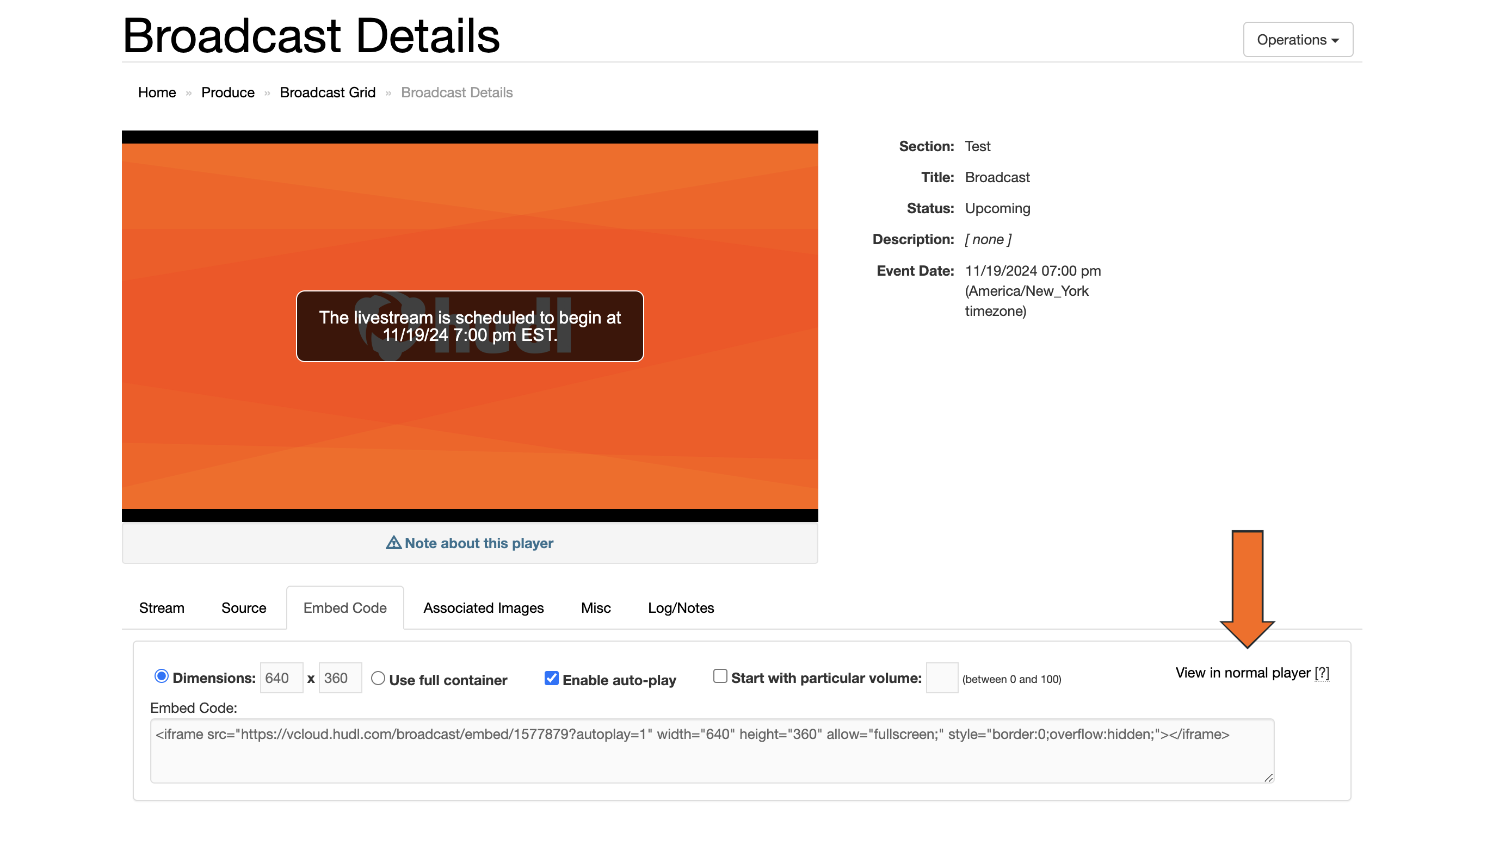The width and height of the screenshot is (1493, 845).
Task: Switch to the Source tab
Action: point(243,607)
